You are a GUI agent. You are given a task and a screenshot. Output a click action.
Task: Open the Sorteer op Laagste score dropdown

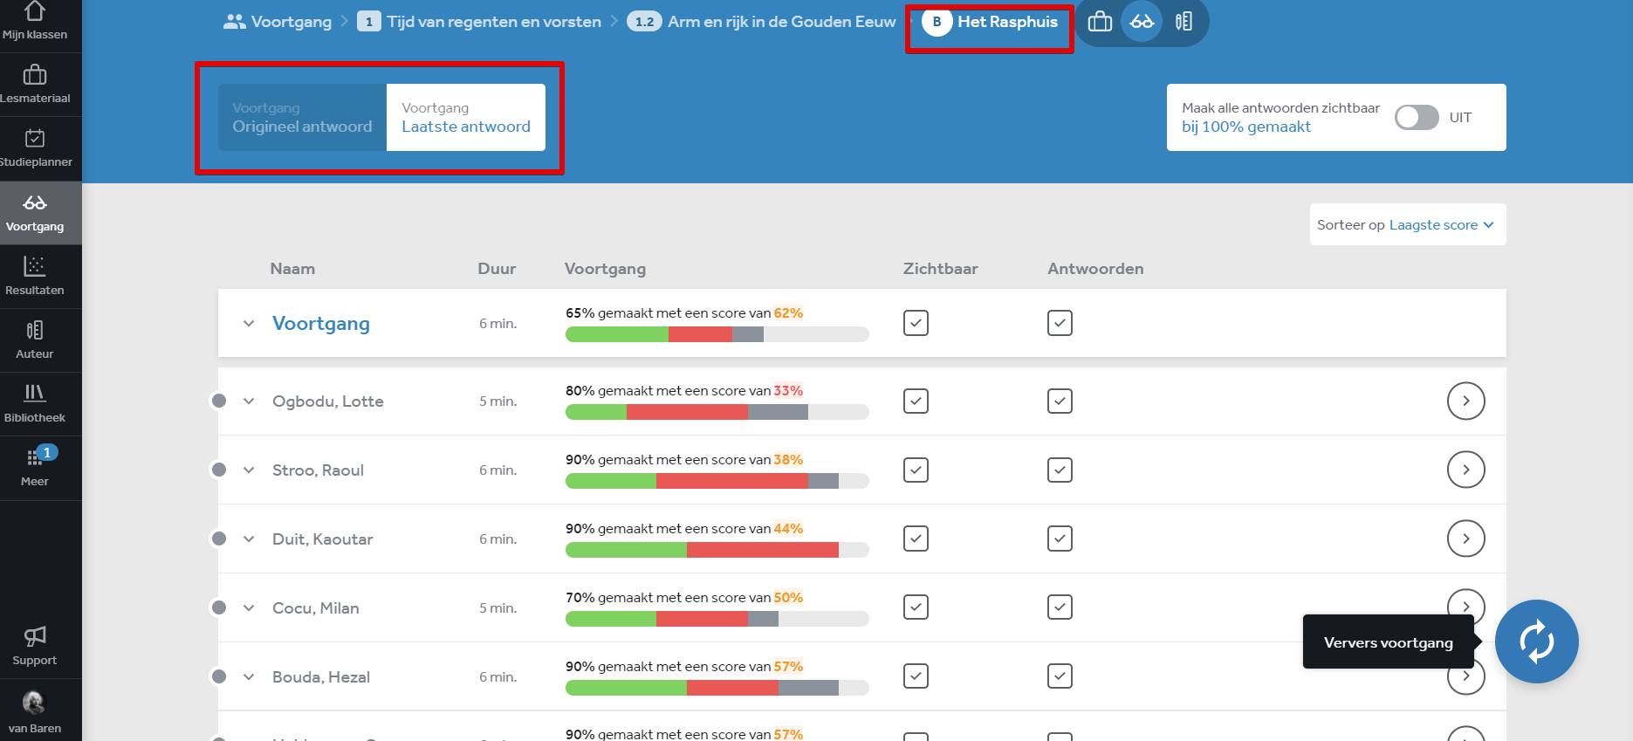pyautogui.click(x=1407, y=224)
